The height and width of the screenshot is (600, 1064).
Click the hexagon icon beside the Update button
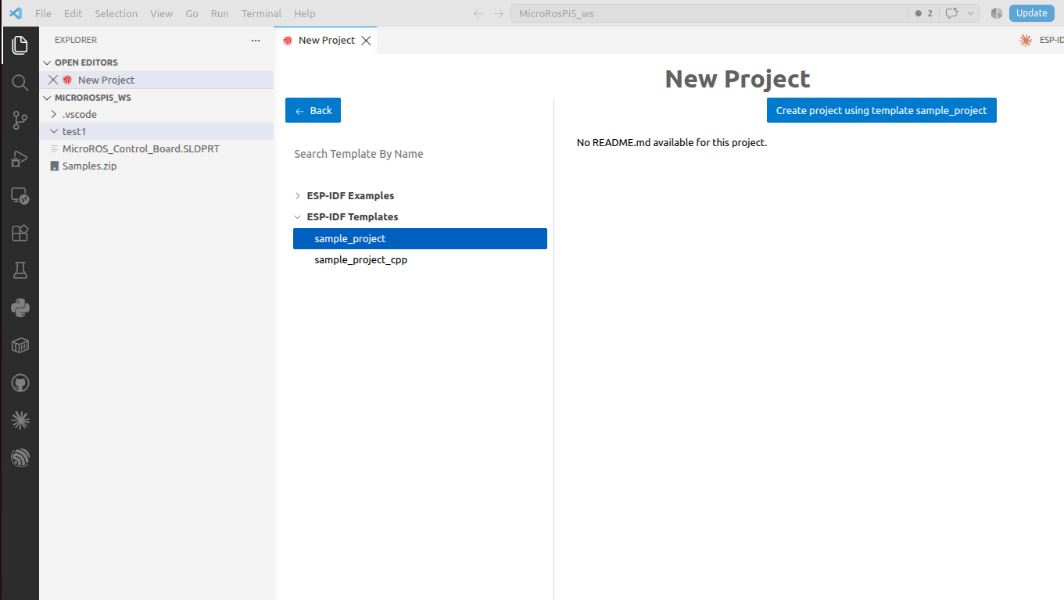click(x=996, y=13)
